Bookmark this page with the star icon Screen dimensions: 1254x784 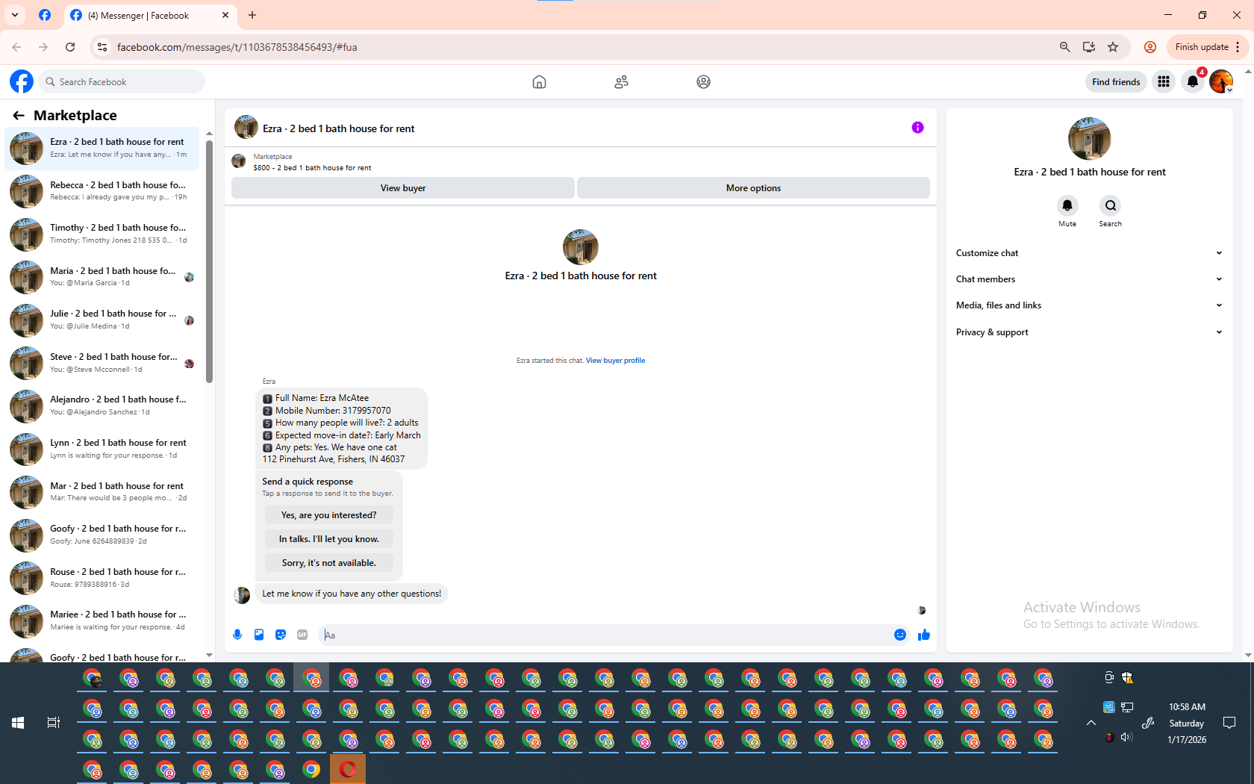(1113, 47)
